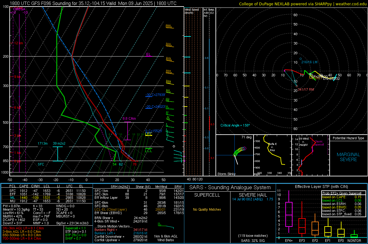The image size is (368, 244).
Task: Click the SigSvr = 23134 m3/s3 value
Action: [72, 223]
